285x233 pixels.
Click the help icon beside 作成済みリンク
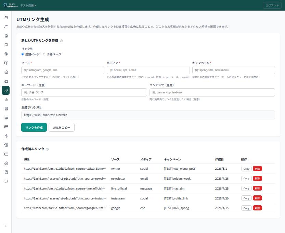[x=47, y=149]
